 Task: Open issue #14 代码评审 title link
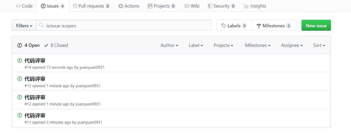35,61
